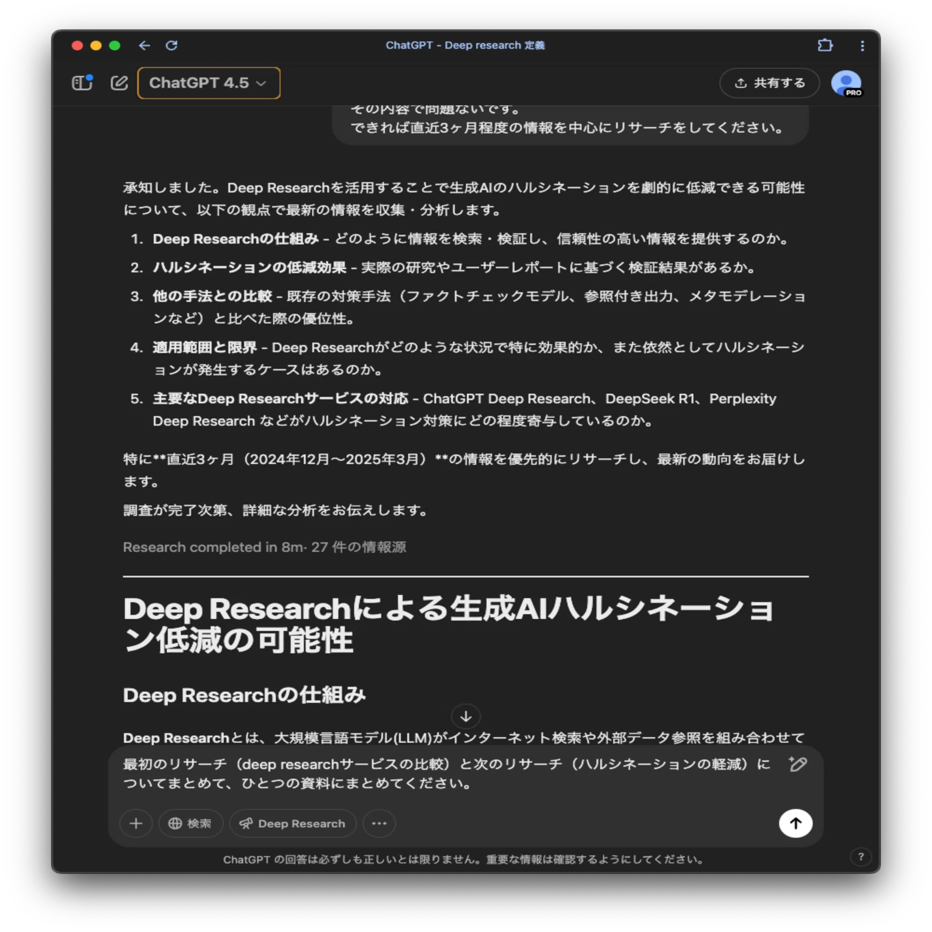This screenshot has width=932, height=932.
Task: Click the plus attach button
Action: tap(136, 823)
